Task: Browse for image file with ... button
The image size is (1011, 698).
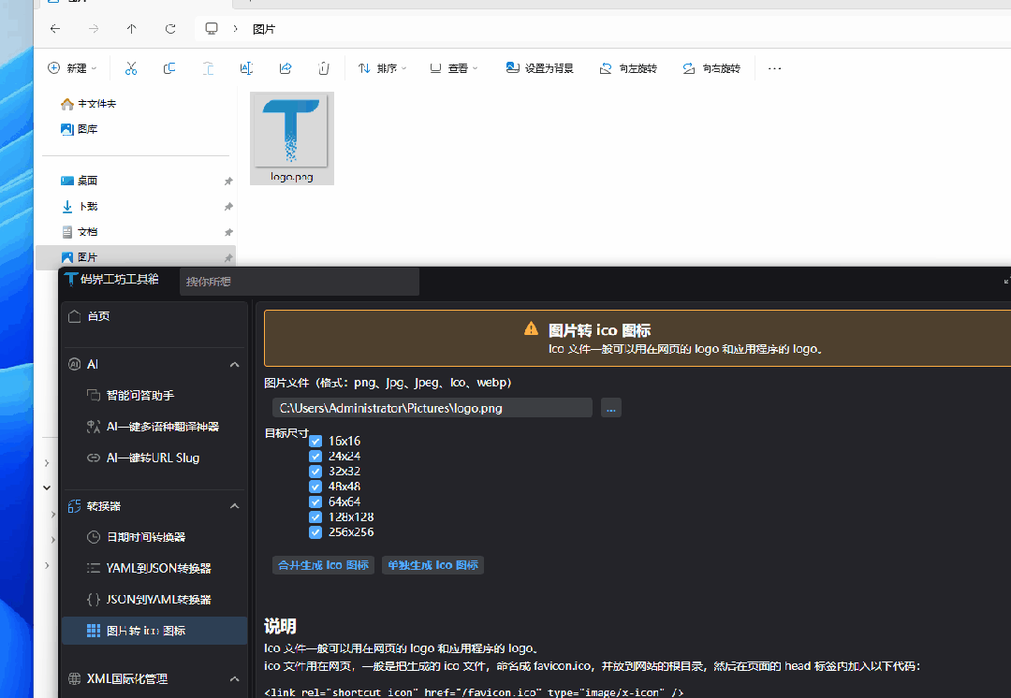Action: tap(610, 408)
